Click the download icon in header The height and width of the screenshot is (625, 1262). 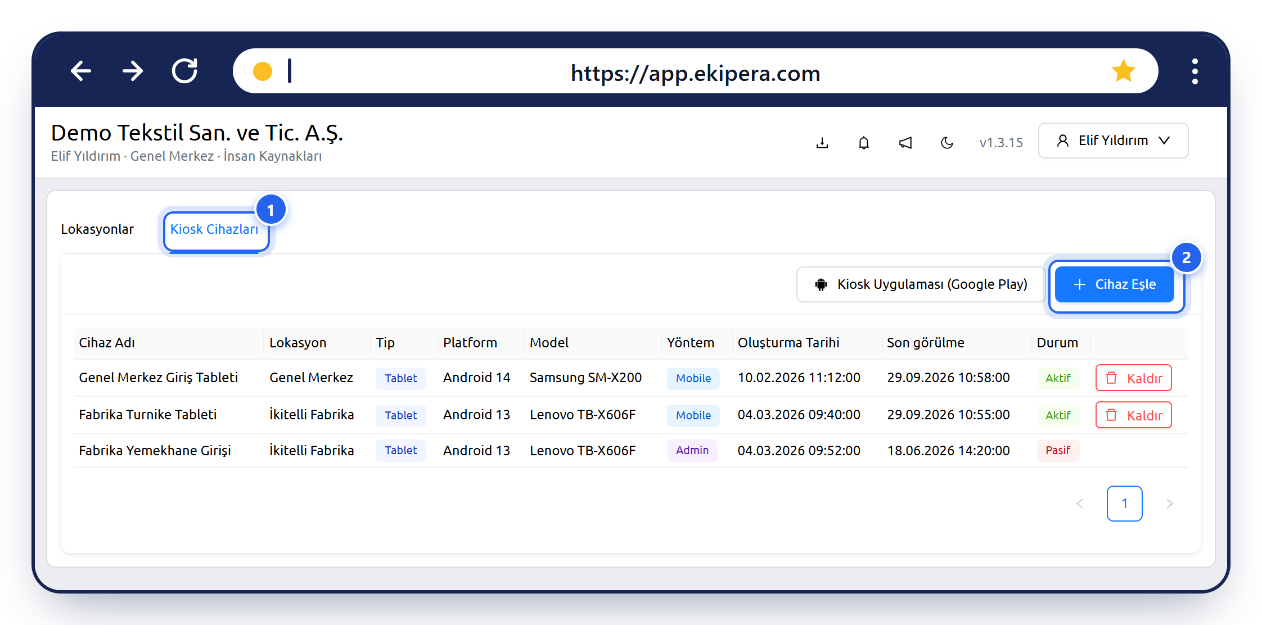(822, 143)
